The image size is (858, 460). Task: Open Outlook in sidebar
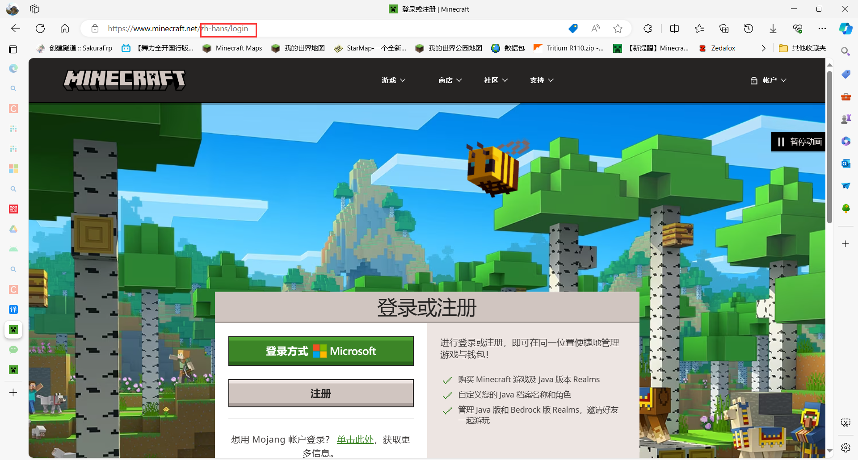(845, 163)
